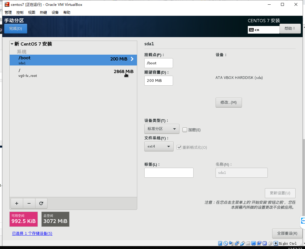The height and width of the screenshot is (249, 305).
Task: Click the CENTOS 7 安装 title text
Action: pyautogui.click(x=264, y=20)
